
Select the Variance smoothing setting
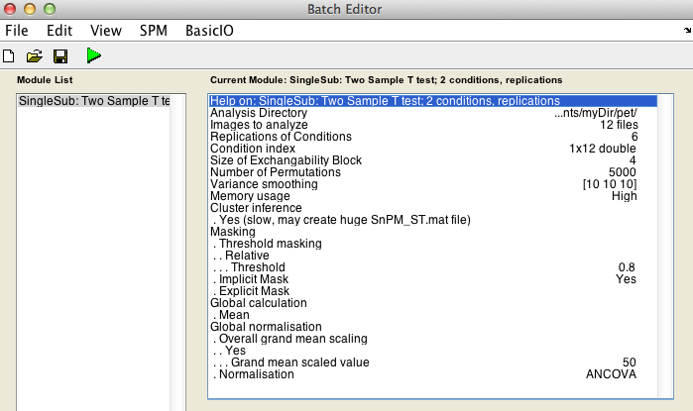click(433, 184)
